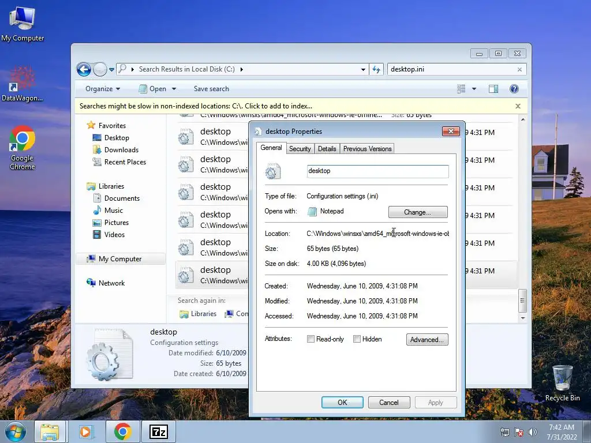The height and width of the screenshot is (443, 591).
Task: Click the results list scrollbar thumb
Action: pos(522,301)
